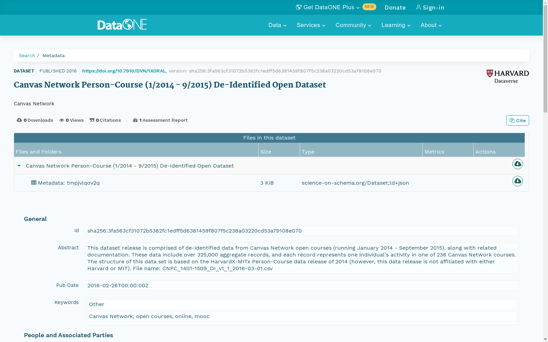
Task: Open the Harvard Dataverse logo
Action: [x=508, y=77]
